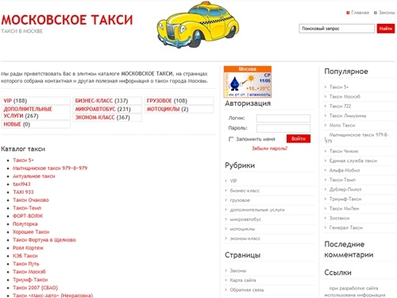
Task: Select VIP under Рубрики
Action: tap(233, 181)
